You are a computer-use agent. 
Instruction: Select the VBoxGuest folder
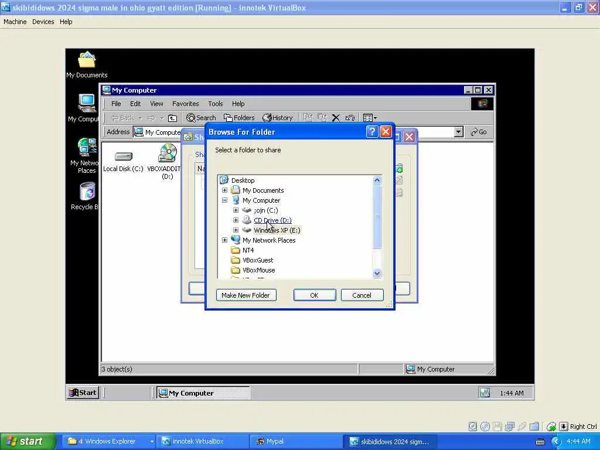click(258, 260)
